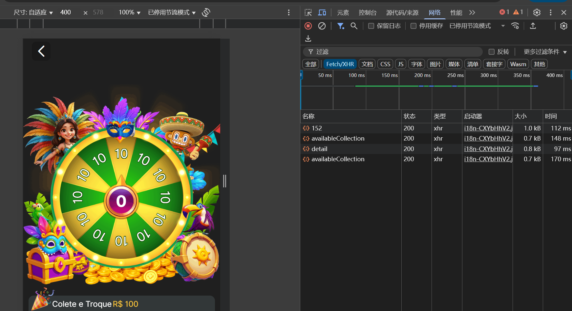Open initiator link for detail request
The width and height of the screenshot is (572, 311).
pyautogui.click(x=488, y=149)
